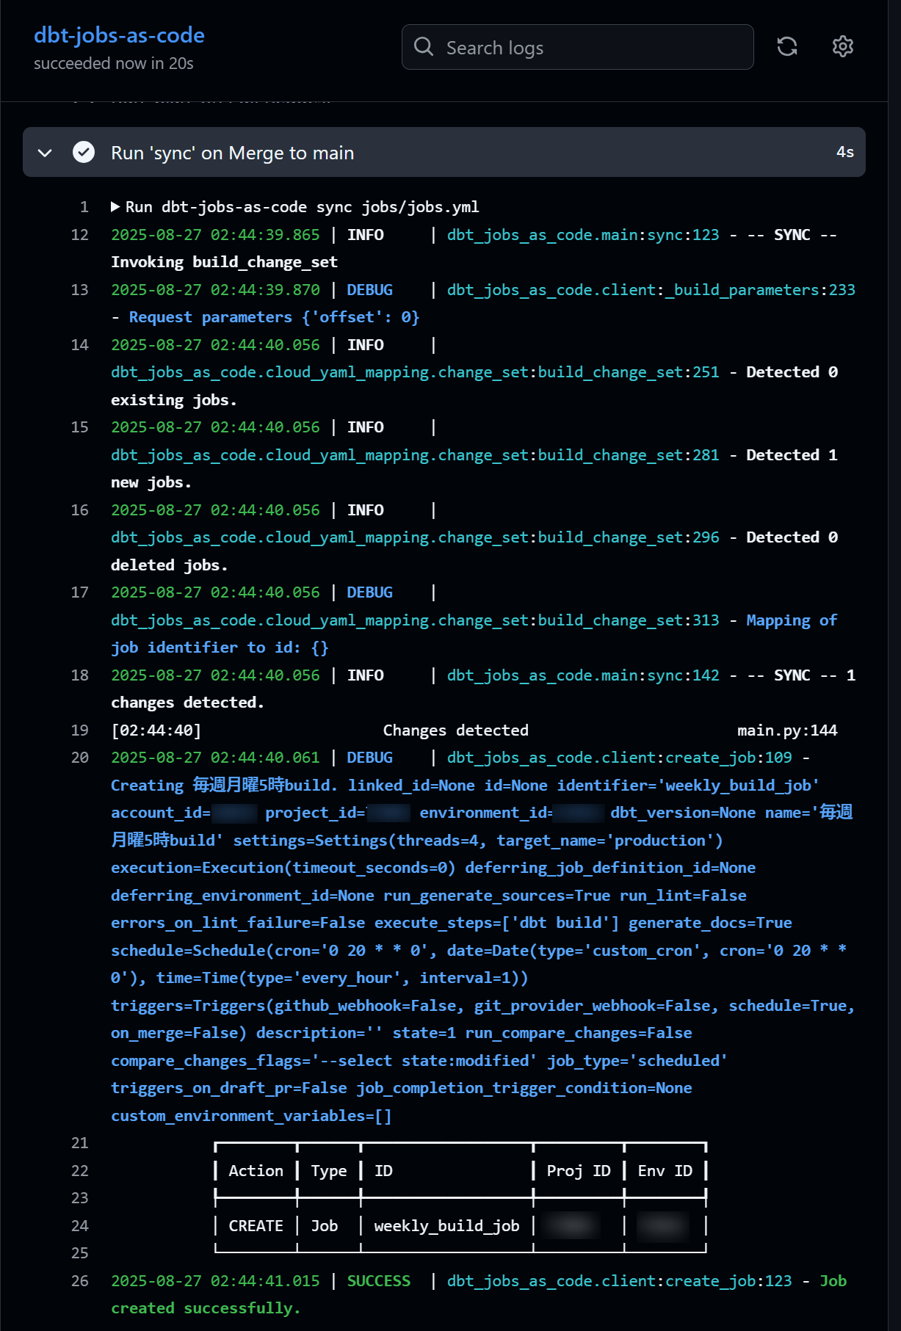This screenshot has height=1331, width=901.
Task: Select log line number 18
Action: [80, 675]
